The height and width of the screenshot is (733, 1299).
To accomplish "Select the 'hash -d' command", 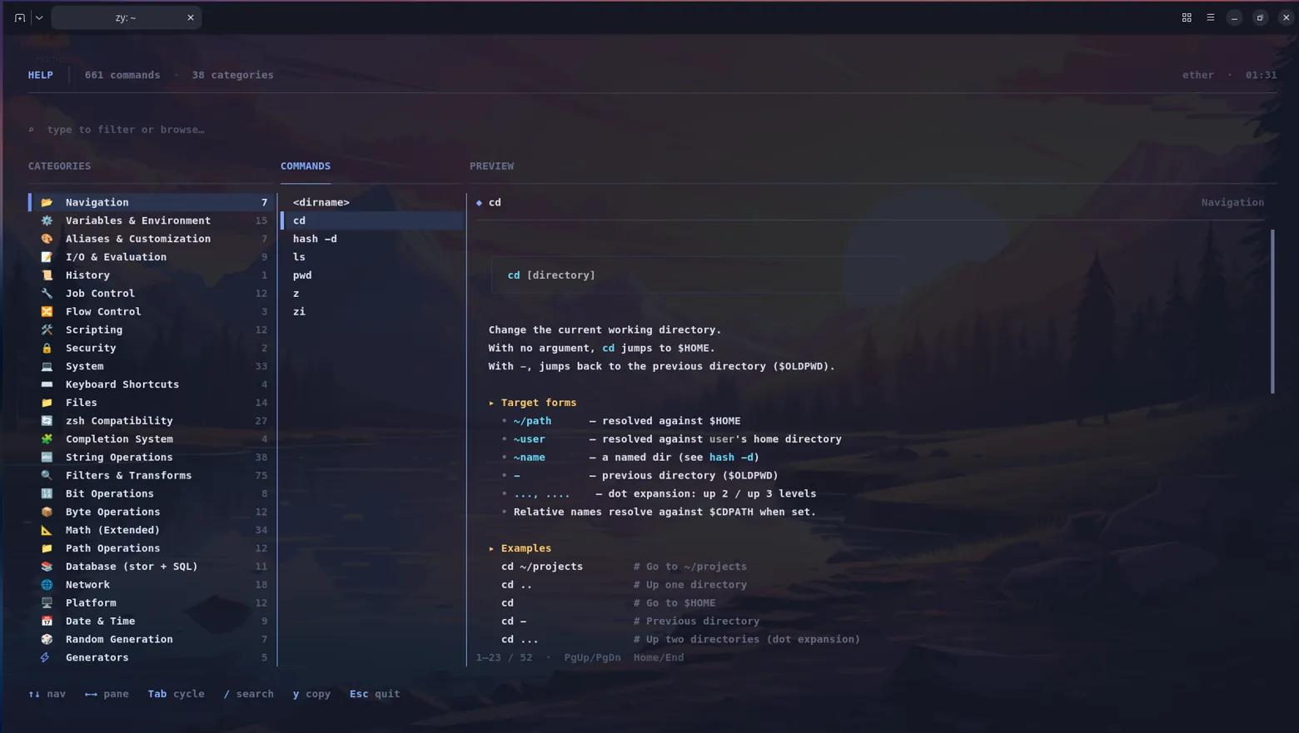I will (x=371, y=239).
